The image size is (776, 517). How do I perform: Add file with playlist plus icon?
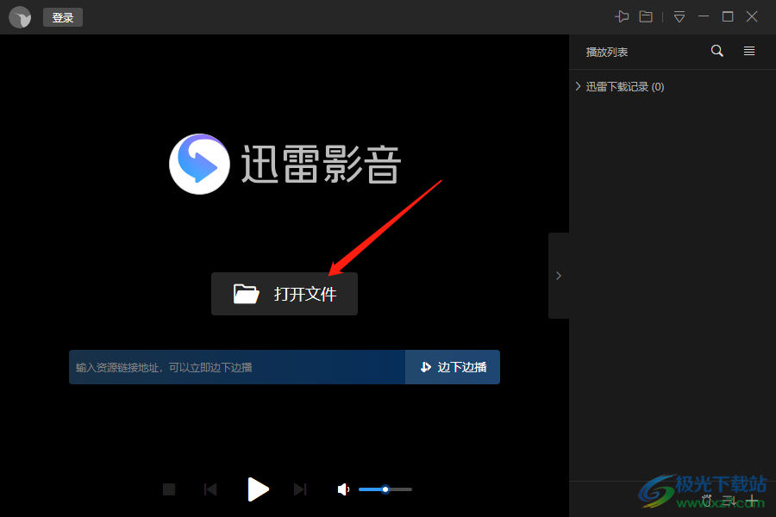tap(752, 501)
